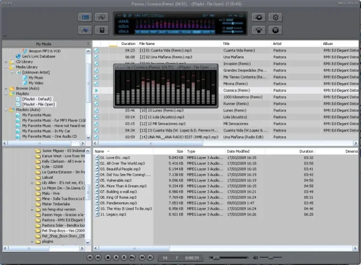The width and height of the screenshot is (361, 265).
Task: Open the My Media panel dropdown
Action: [88, 43]
